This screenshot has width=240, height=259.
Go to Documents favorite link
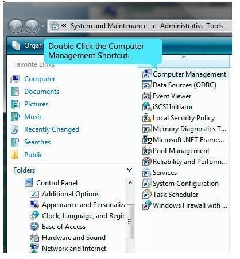[41, 92]
